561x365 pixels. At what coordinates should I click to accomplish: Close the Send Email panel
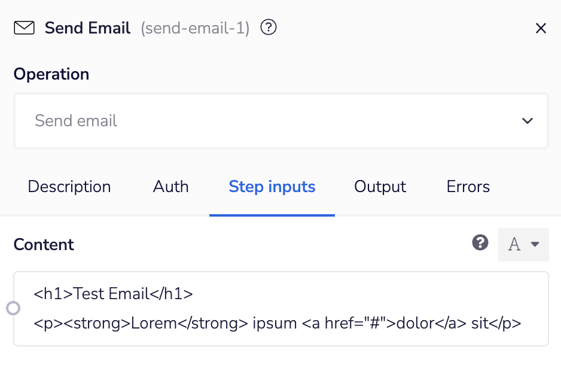[541, 28]
